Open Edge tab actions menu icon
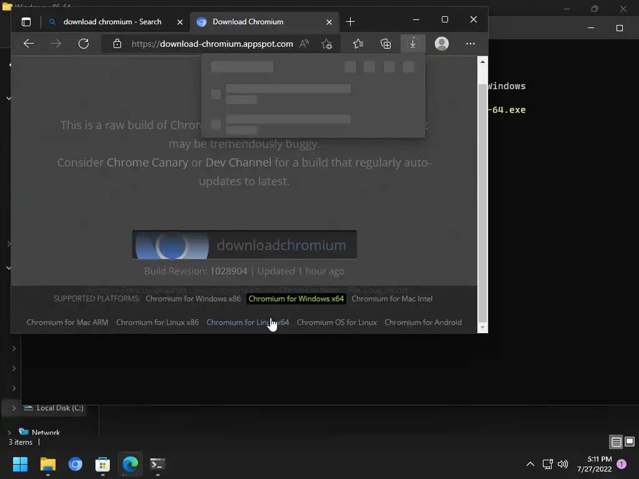The height and width of the screenshot is (479, 639). click(x=26, y=22)
